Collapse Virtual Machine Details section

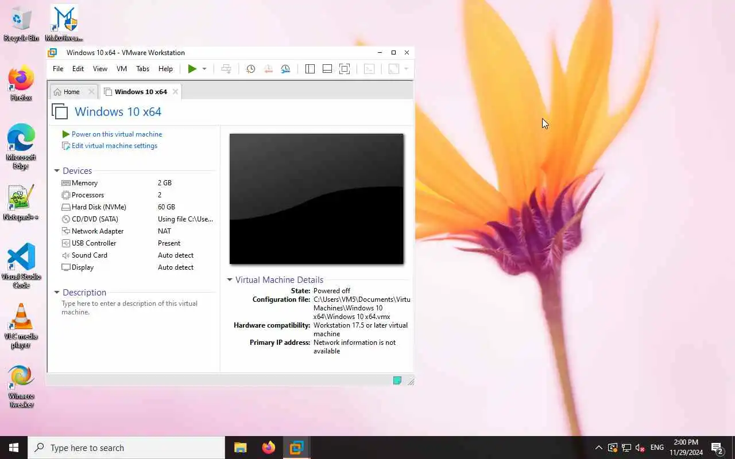230,280
